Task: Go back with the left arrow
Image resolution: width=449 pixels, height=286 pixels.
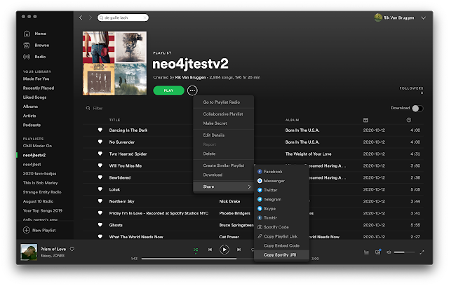Action: coord(81,18)
